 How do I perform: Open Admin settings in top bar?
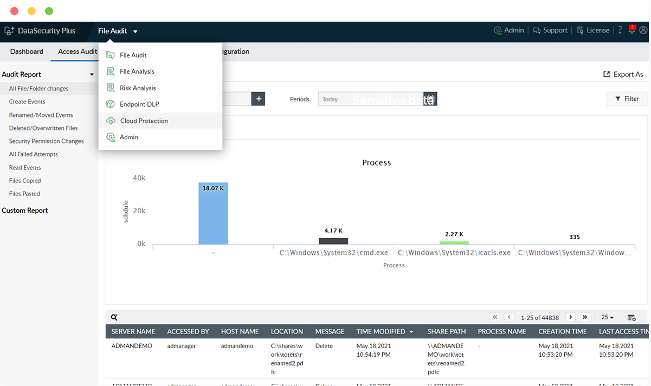pyautogui.click(x=508, y=30)
